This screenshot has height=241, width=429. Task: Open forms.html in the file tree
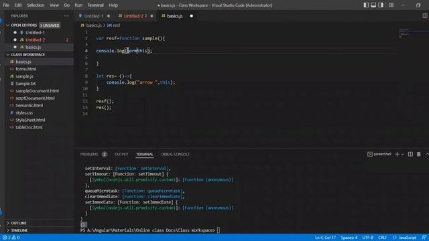(x=26, y=69)
